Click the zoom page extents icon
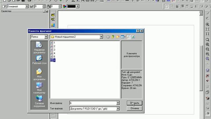The height and width of the screenshot is (119, 211). pyautogui.click(x=207, y=34)
